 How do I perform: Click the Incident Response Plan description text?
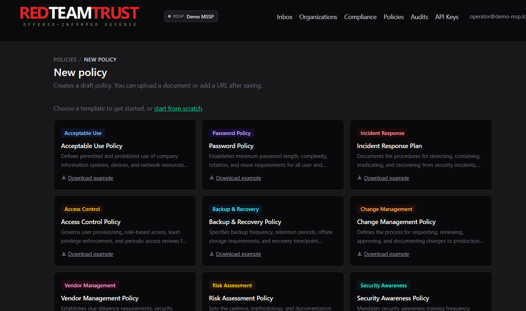click(x=419, y=160)
